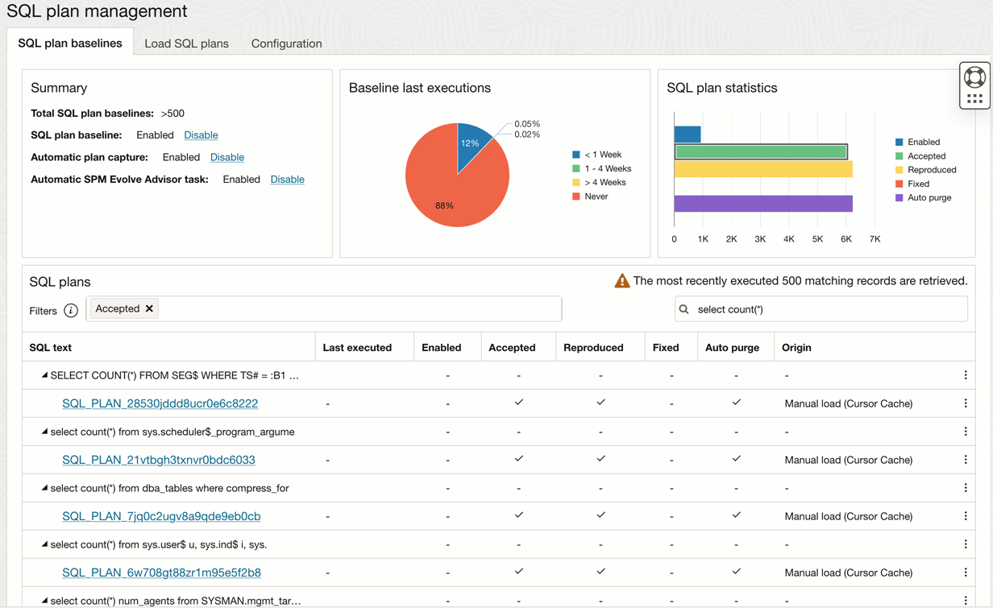Remove the Accepted filter chip
Viewport: 993px width, 608px height.
tap(149, 309)
